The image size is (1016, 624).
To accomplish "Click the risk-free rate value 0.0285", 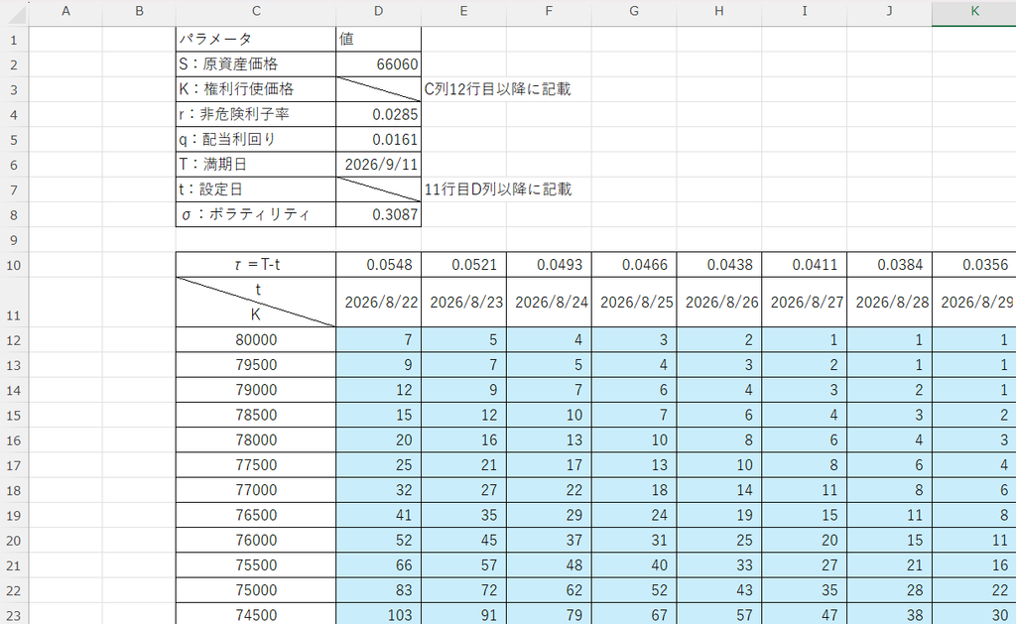I will 378,115.
